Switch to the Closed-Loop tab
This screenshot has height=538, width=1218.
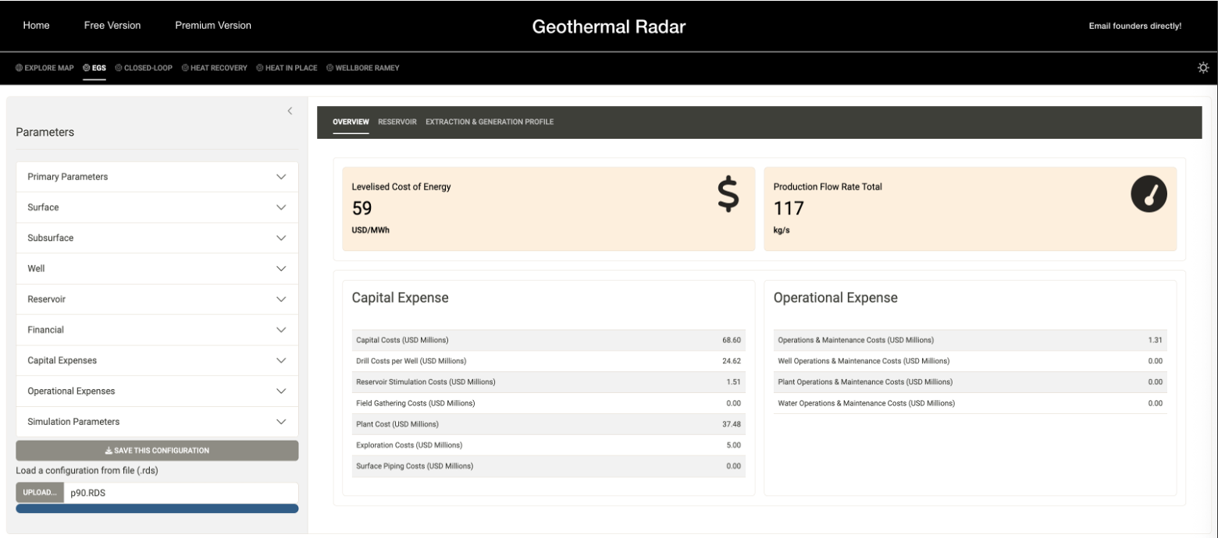[x=144, y=68]
